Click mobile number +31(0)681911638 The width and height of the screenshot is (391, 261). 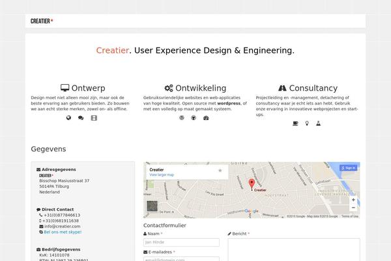point(61,221)
